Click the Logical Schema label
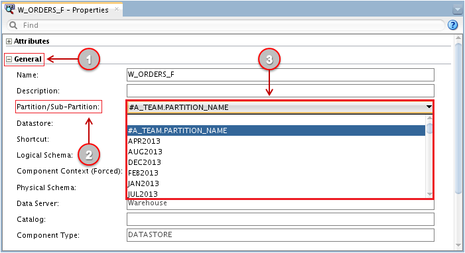Viewport: 465px width, 253px height. point(45,155)
